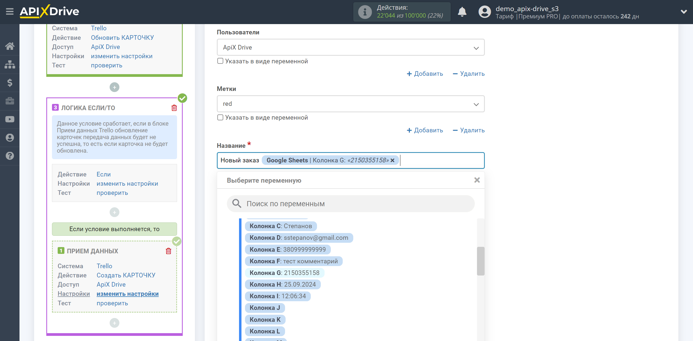Add a step below the Если condition box
Viewport: 693px width, 341px height.
click(x=115, y=212)
